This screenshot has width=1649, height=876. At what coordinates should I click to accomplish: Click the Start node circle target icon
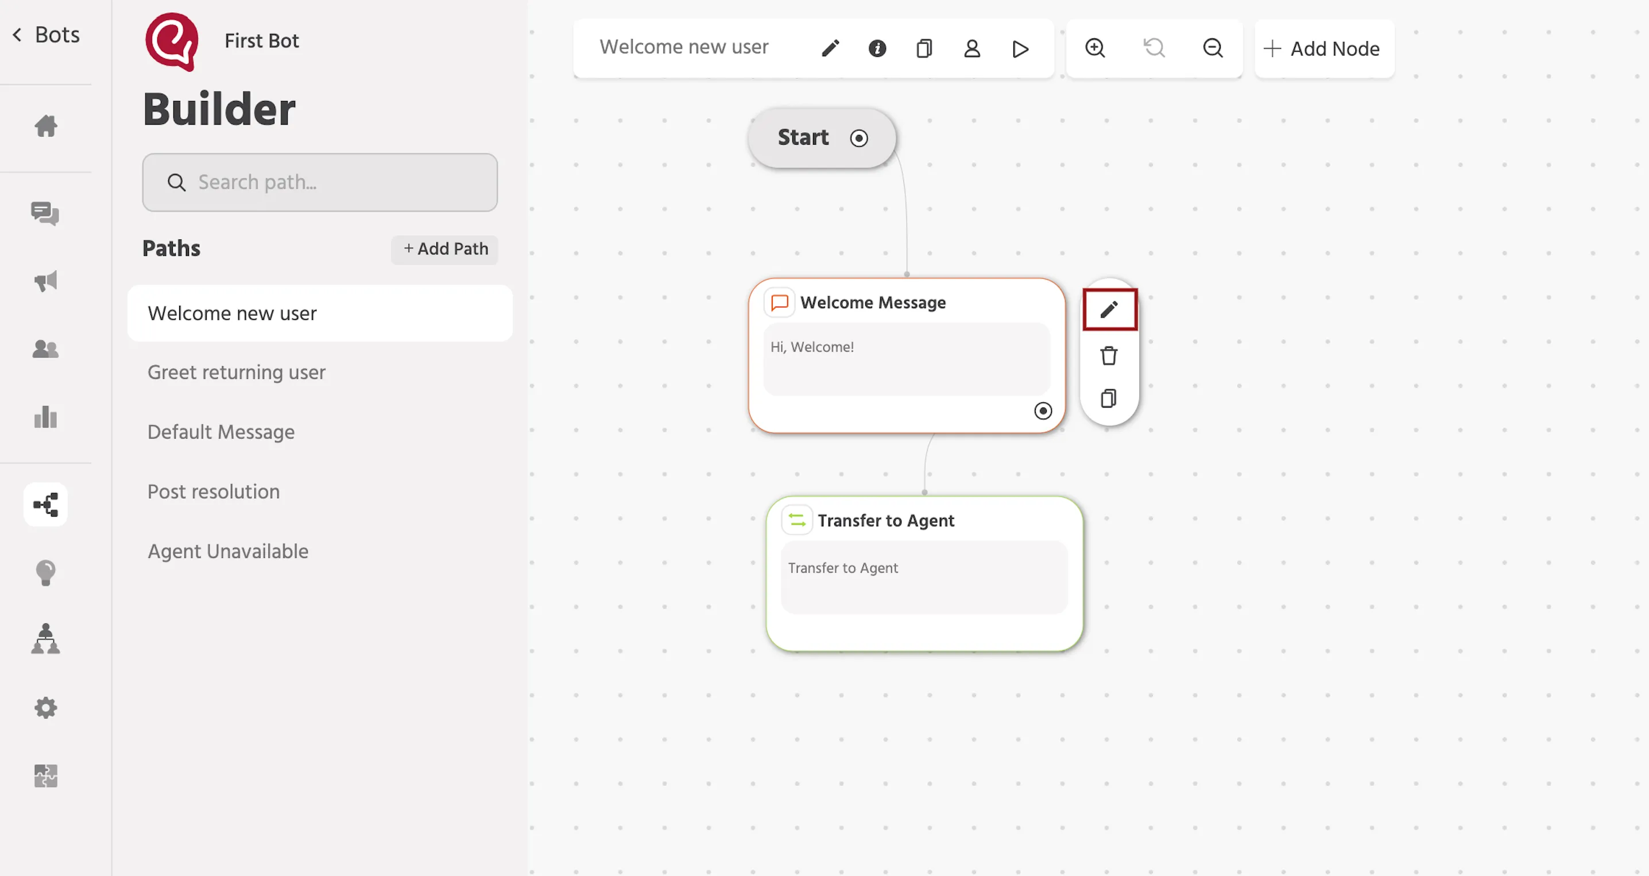point(858,137)
